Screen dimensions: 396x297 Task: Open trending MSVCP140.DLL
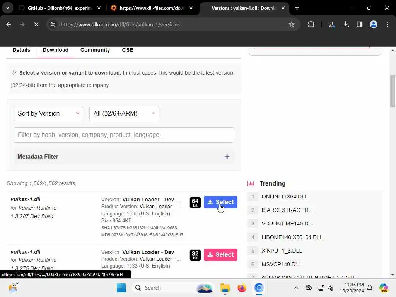pos(282,264)
